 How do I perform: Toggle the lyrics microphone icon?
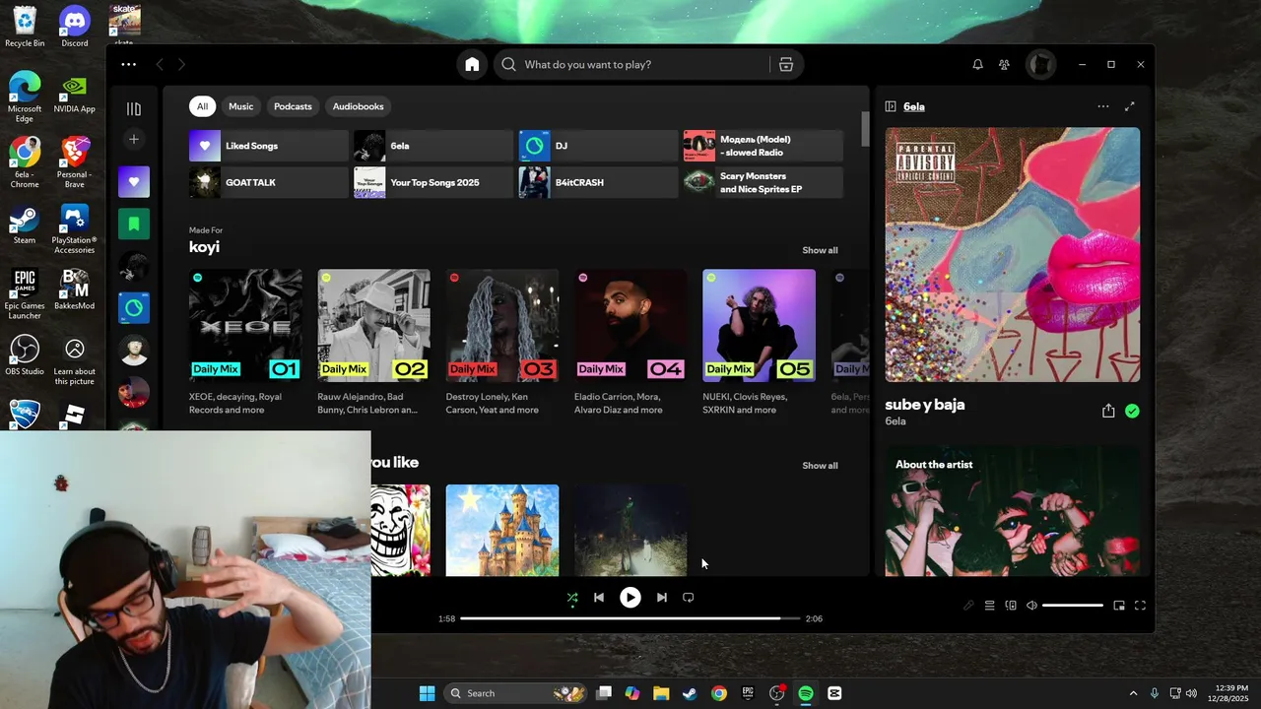click(968, 606)
